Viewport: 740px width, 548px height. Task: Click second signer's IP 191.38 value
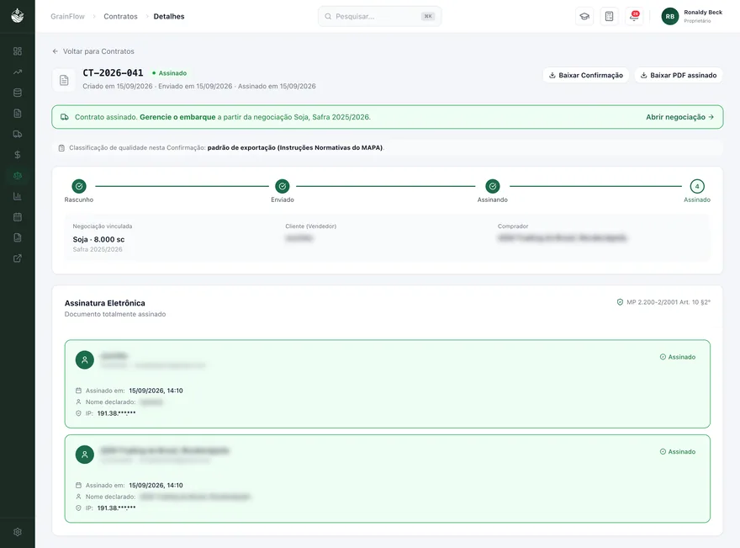pos(116,508)
